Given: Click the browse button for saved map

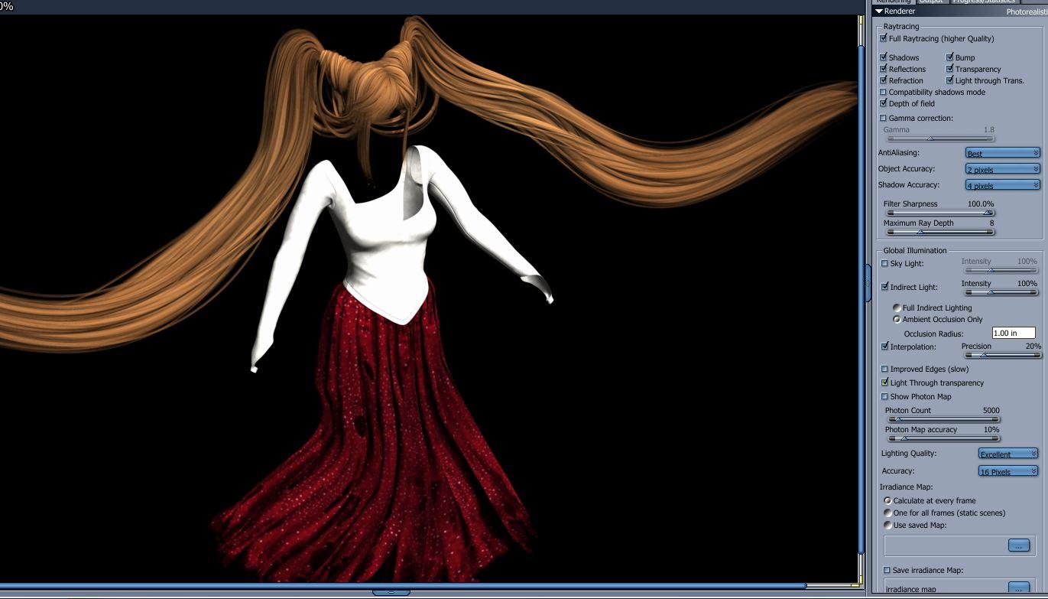Looking at the screenshot, I should coord(1018,545).
